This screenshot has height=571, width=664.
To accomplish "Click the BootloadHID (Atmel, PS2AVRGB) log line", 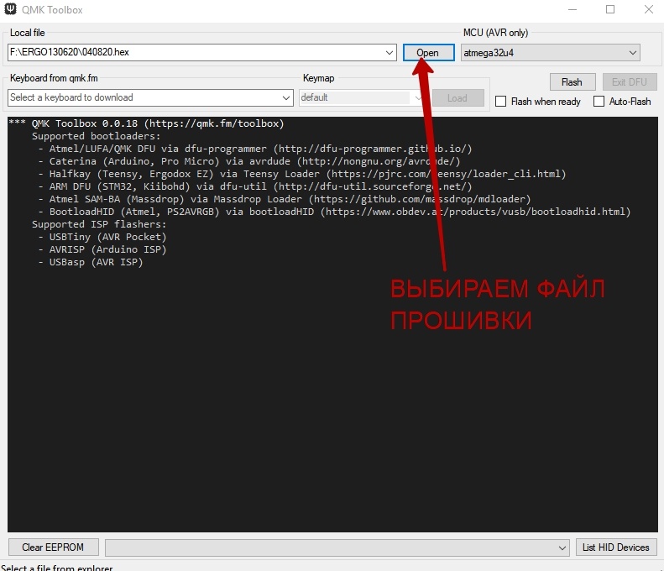I will tap(334, 212).
